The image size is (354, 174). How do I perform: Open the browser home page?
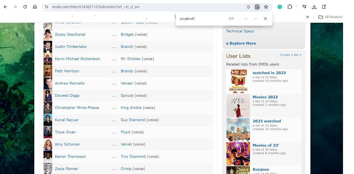tap(35, 7)
